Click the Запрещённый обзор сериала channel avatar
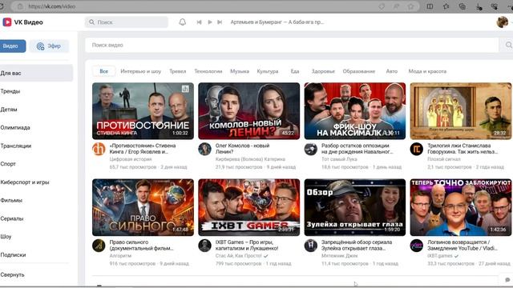The height and width of the screenshot is (288, 513). click(311, 246)
